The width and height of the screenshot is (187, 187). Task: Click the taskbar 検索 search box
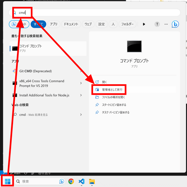(40, 181)
